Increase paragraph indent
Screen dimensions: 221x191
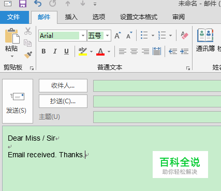[184, 51]
